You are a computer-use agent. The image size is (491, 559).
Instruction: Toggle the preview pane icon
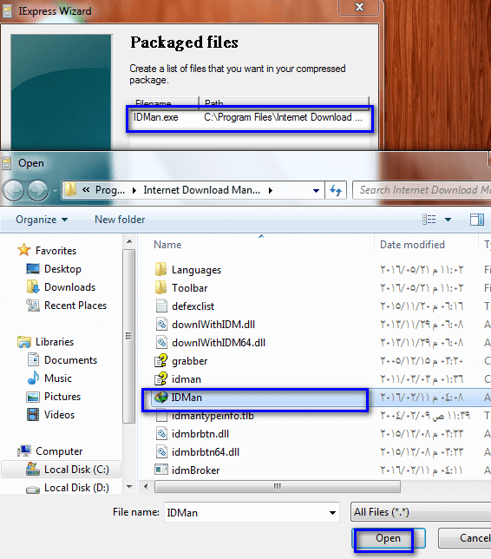477,220
